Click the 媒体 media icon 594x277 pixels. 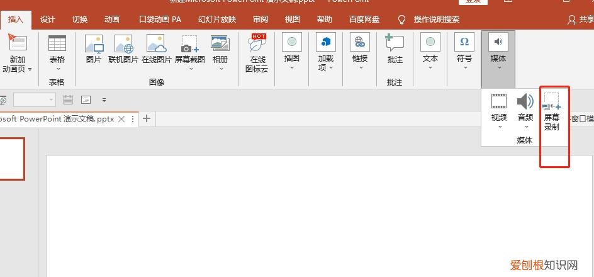pos(498,42)
